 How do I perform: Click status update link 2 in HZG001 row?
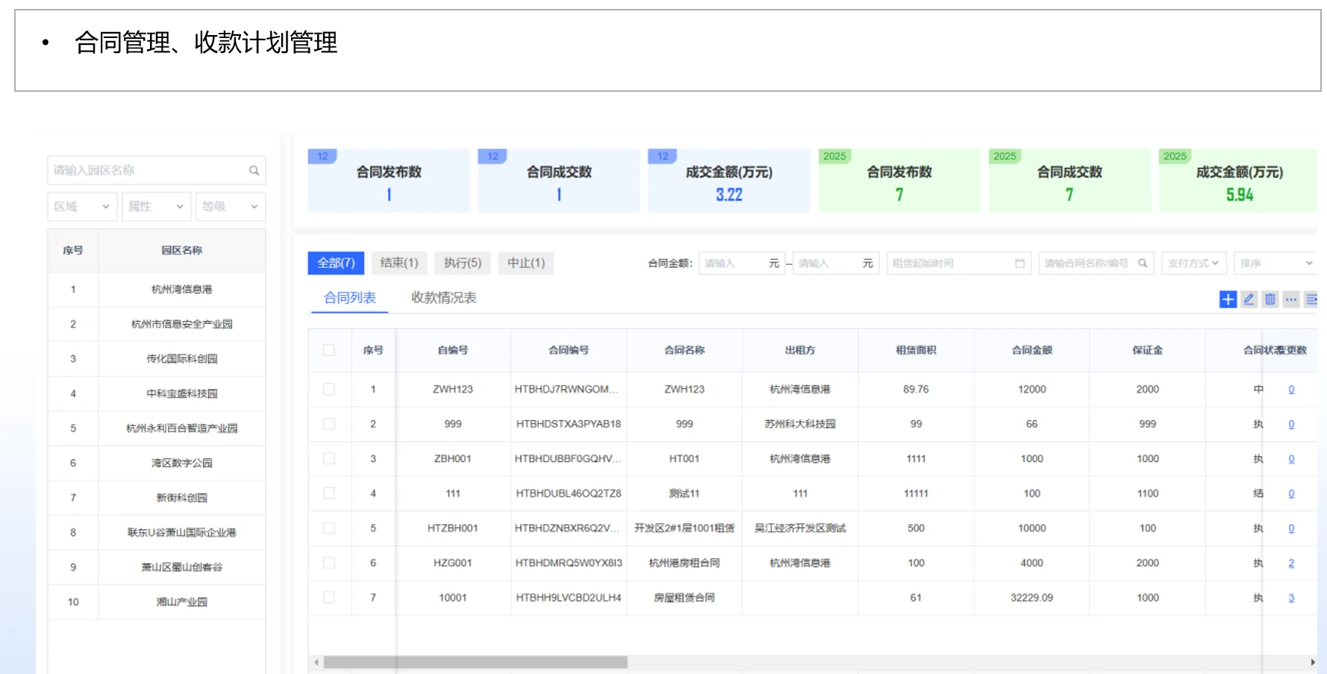tap(1291, 563)
